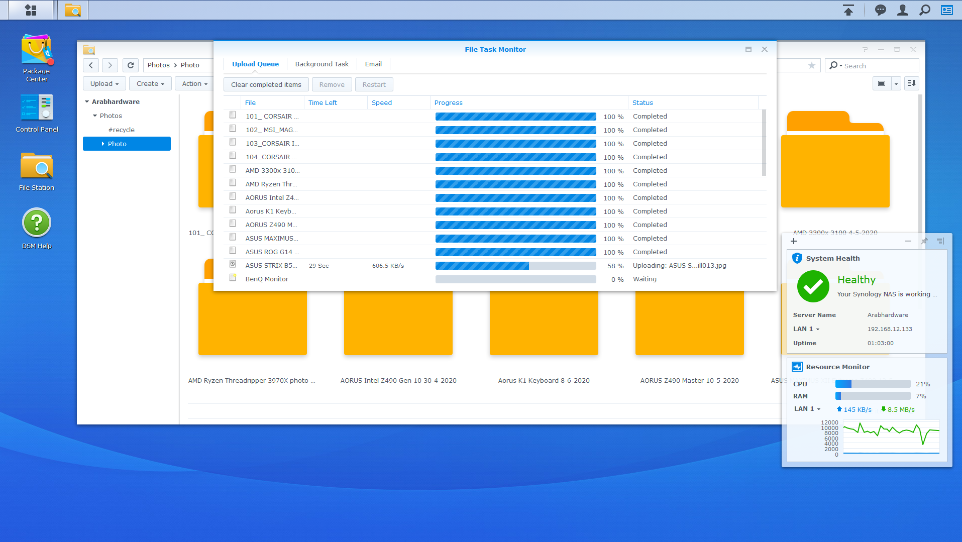Click the System Health info icon
Viewport: 962px width, 542px height.
click(797, 258)
